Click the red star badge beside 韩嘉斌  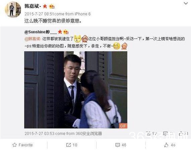point(45,6)
